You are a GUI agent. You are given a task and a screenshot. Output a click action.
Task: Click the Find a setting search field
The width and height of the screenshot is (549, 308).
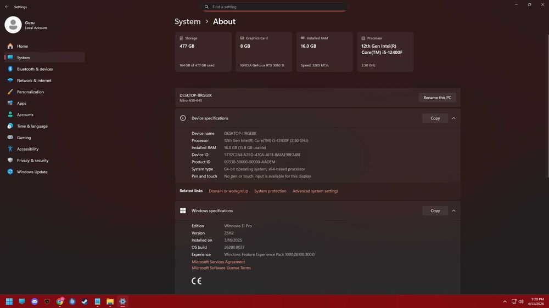pyautogui.click(x=275, y=7)
